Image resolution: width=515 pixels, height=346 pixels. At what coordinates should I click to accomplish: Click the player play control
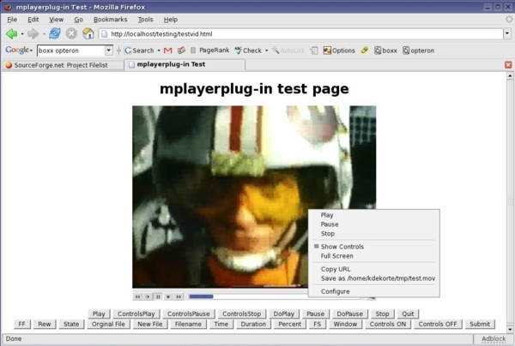148,296
